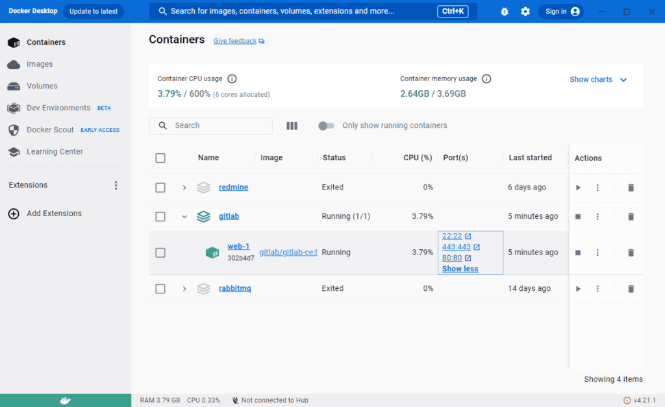Click the Sign in button

pyautogui.click(x=561, y=12)
